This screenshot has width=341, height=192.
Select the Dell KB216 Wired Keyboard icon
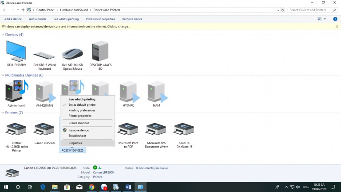pos(44,56)
